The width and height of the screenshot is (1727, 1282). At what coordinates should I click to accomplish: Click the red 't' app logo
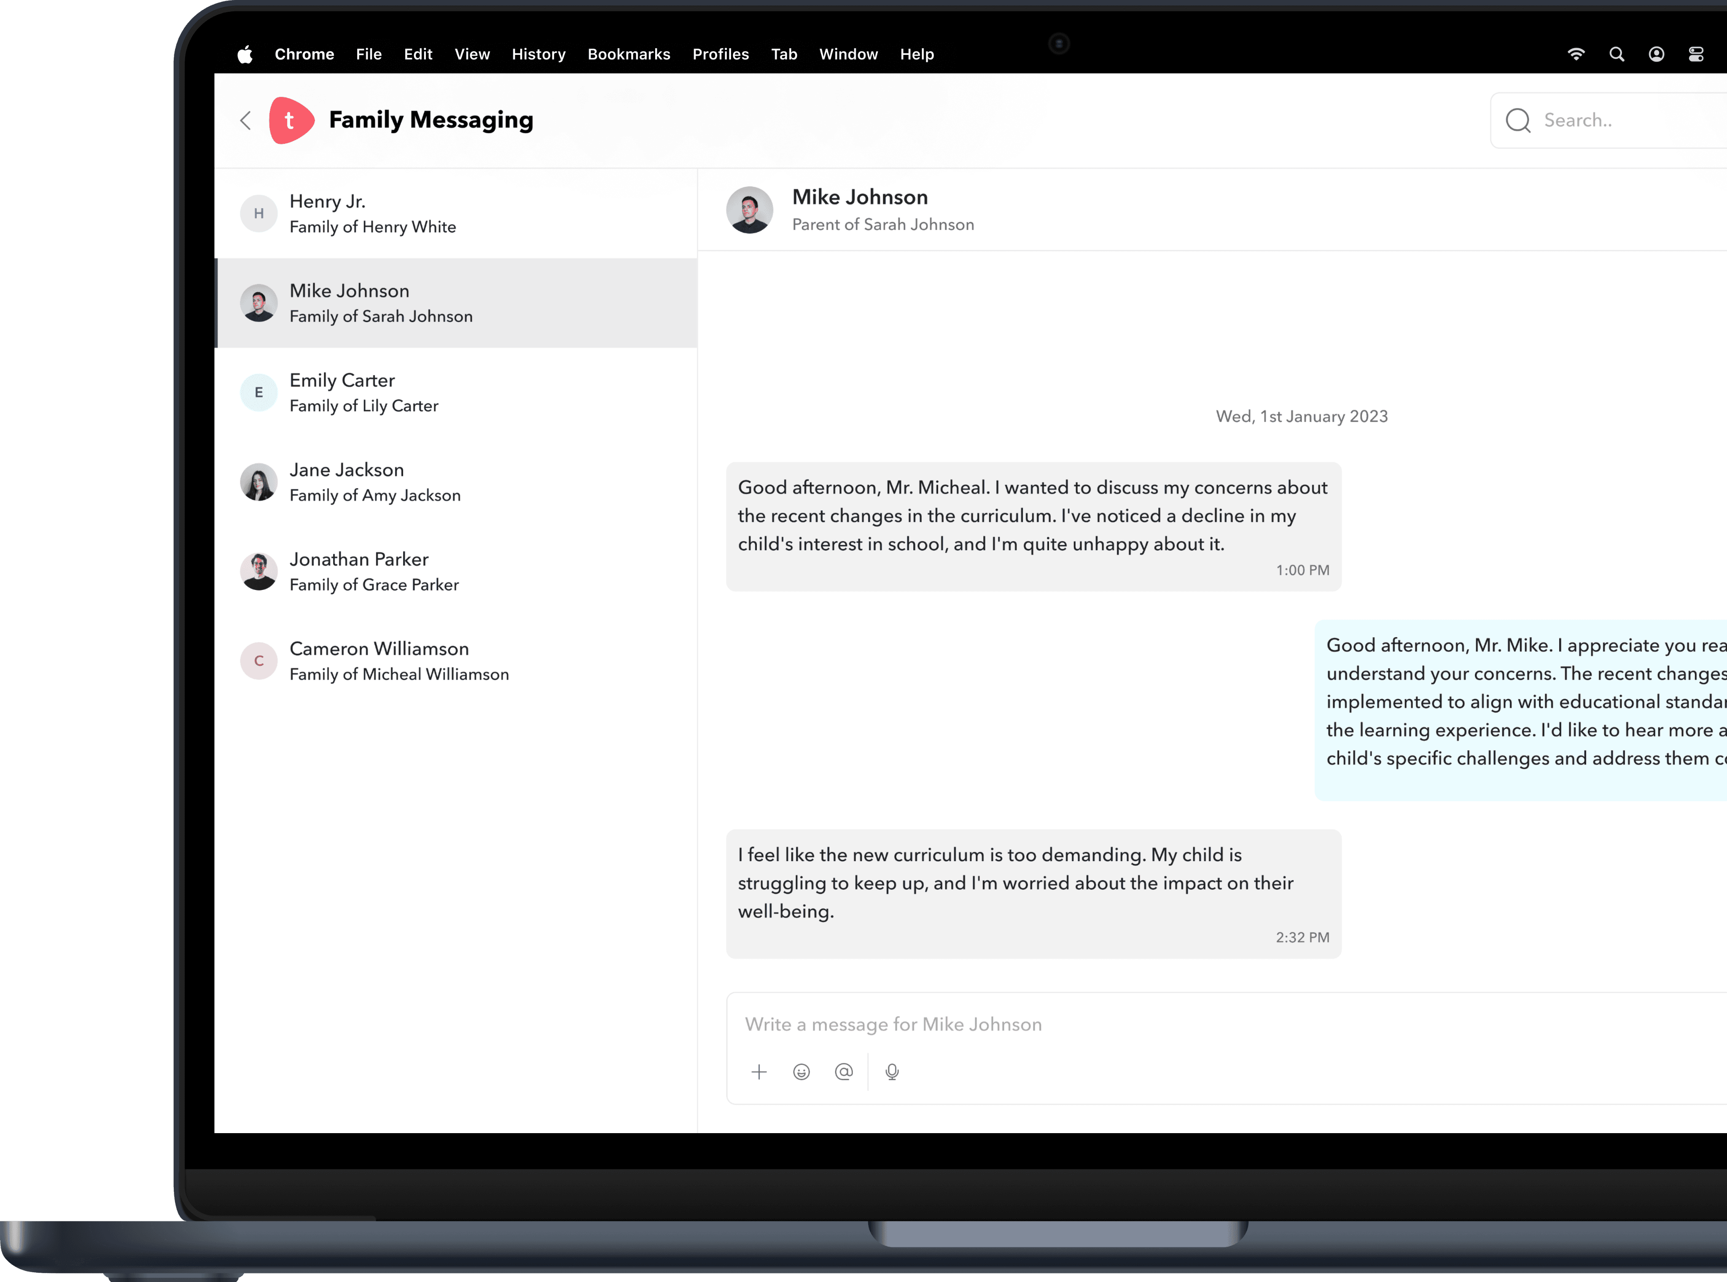(x=291, y=120)
